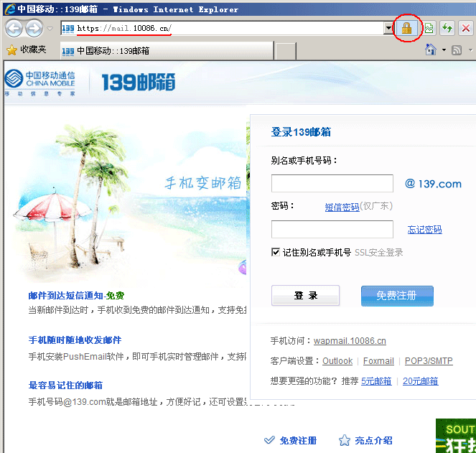The width and height of the screenshot is (476, 453).
Task: Open the 忘记密码 link
Action: [x=425, y=230]
